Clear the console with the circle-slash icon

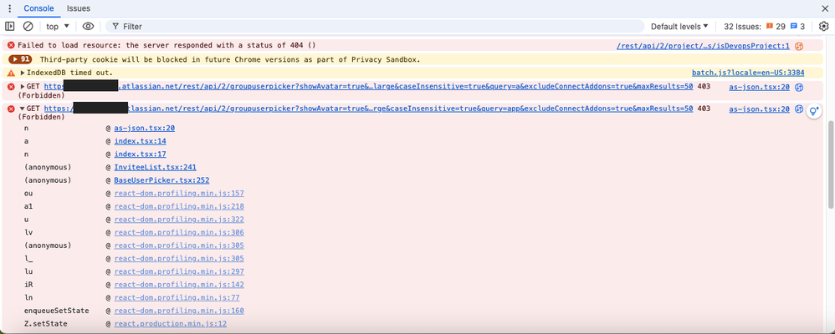pyautogui.click(x=28, y=26)
